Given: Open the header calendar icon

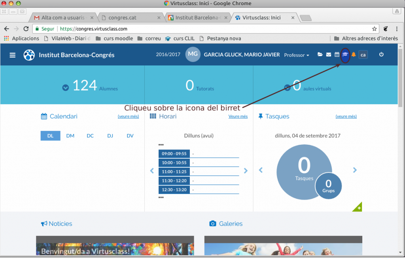Looking at the screenshot, I should (x=337, y=55).
